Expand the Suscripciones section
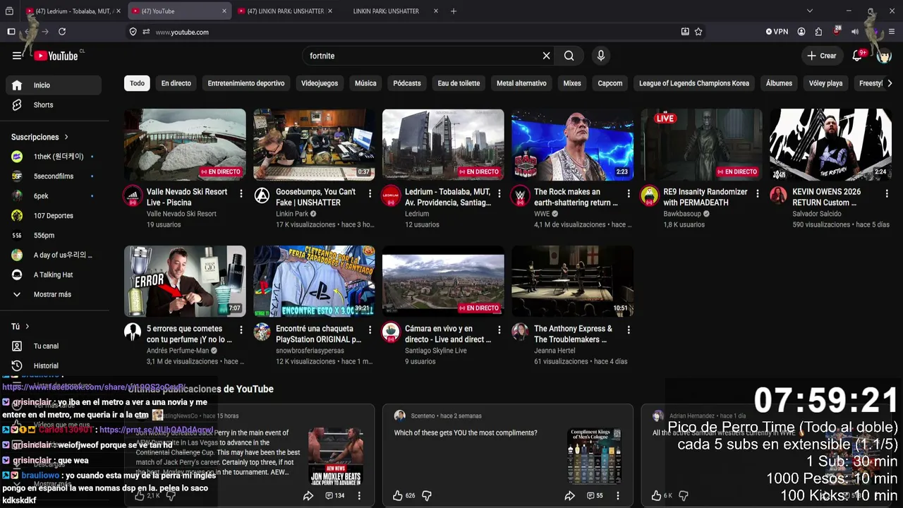Image resolution: width=903 pixels, height=508 pixels. [x=40, y=137]
